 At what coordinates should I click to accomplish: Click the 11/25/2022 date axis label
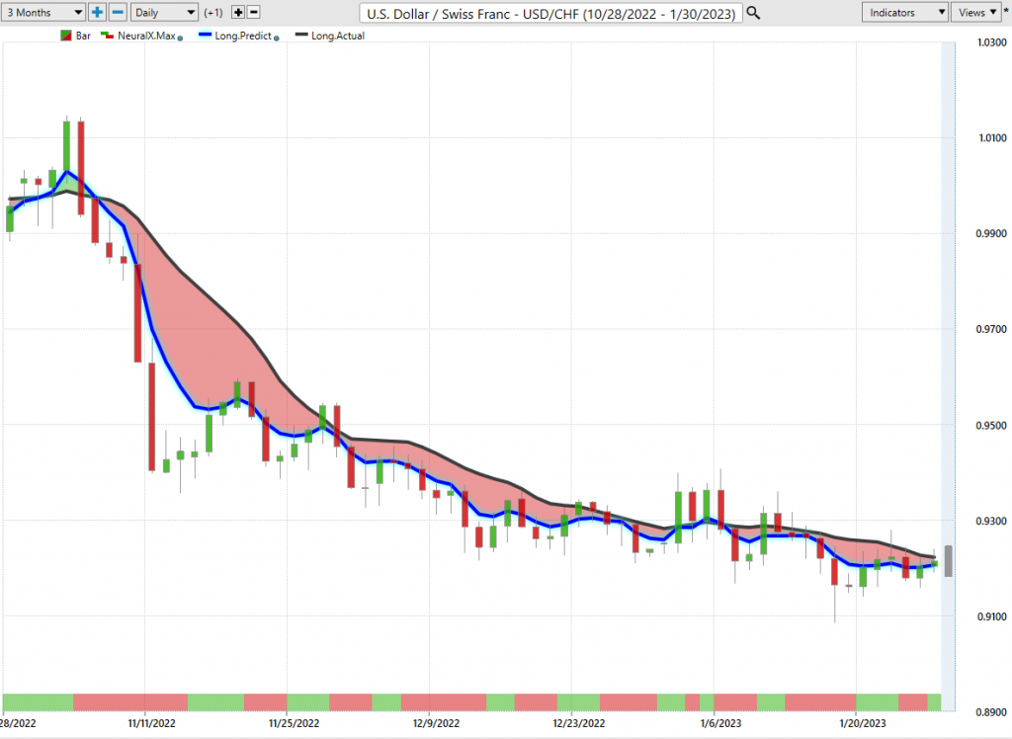[x=295, y=723]
